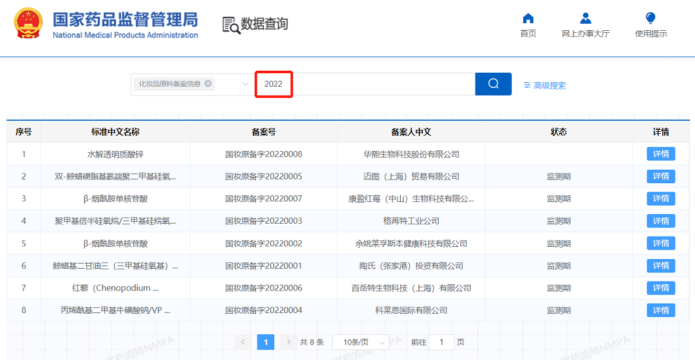The height and width of the screenshot is (360, 695).
Task: Expand the database category dropdown
Action: click(245, 84)
